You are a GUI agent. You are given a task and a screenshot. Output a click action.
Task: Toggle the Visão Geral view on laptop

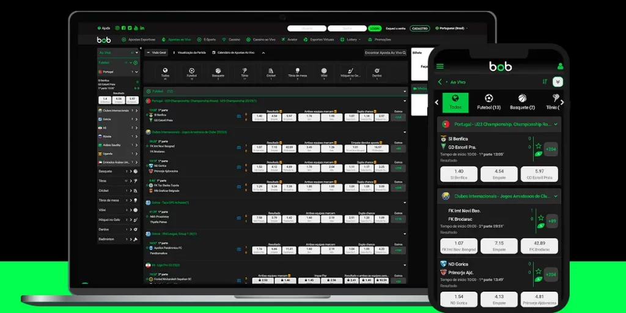coord(156,53)
